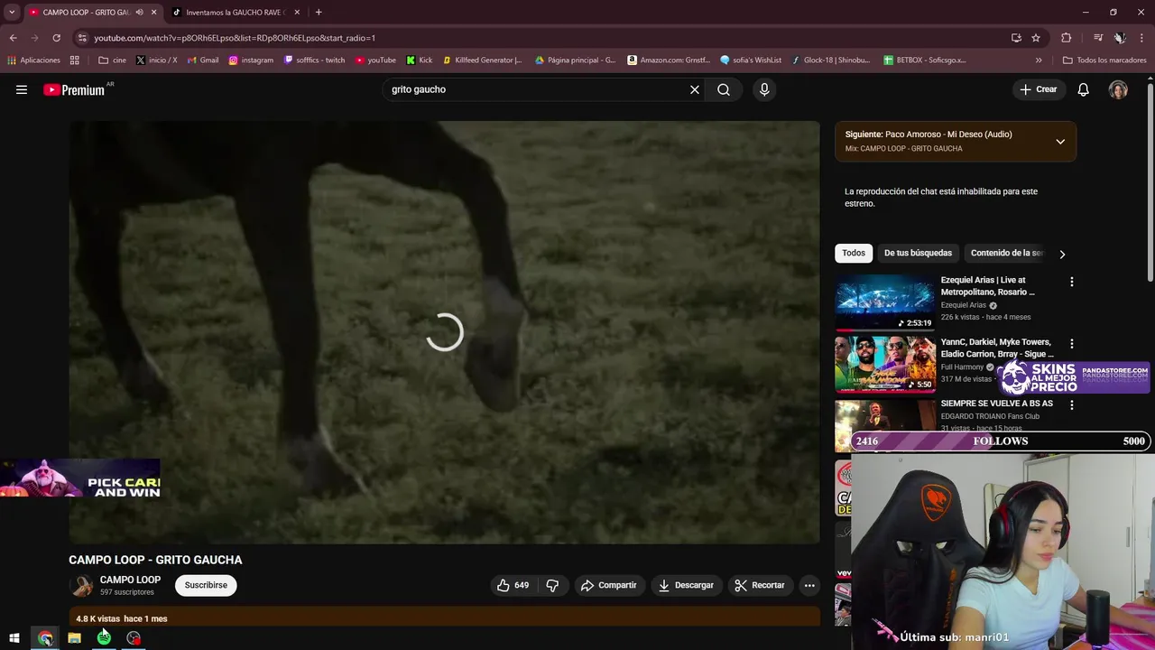Show hidden bookmarks with double chevron
This screenshot has width=1155, height=650.
[1039, 60]
